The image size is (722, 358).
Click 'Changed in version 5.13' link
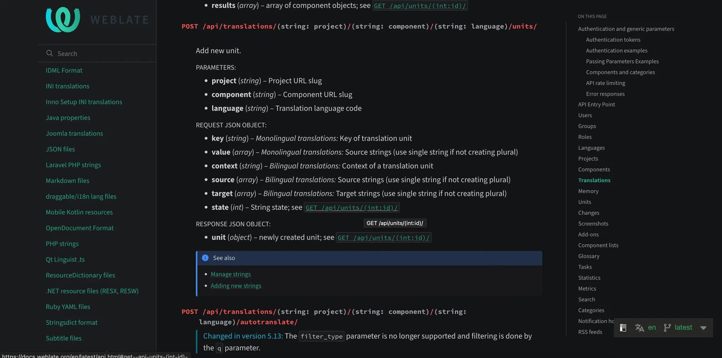point(243,336)
